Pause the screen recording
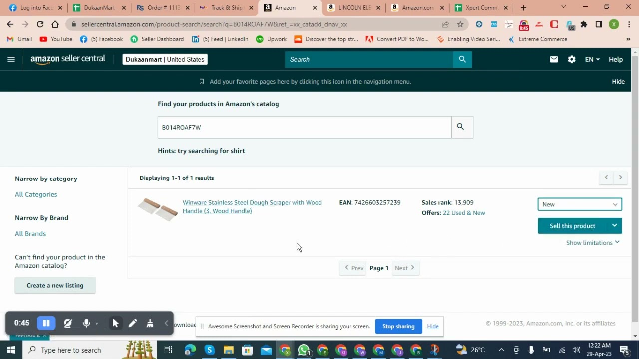Image resolution: width=639 pixels, height=359 pixels. (x=46, y=323)
